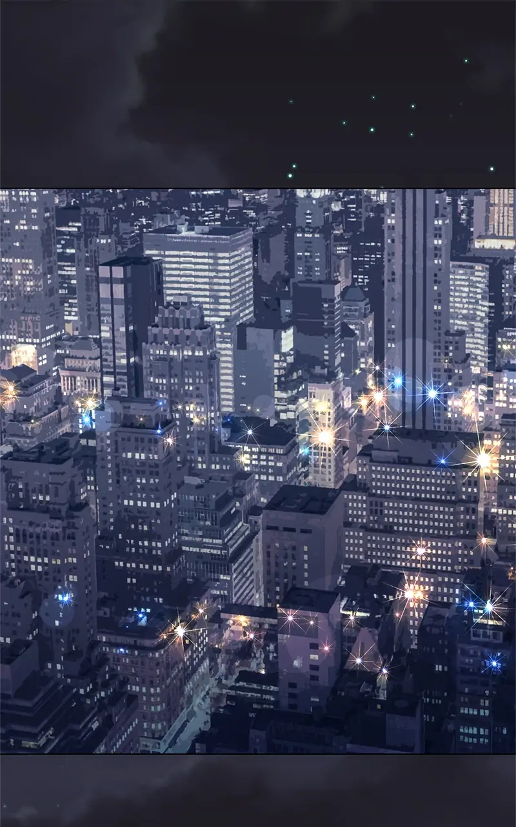
Task: Select the blue sparkle at lower left
Action: click(x=64, y=598)
